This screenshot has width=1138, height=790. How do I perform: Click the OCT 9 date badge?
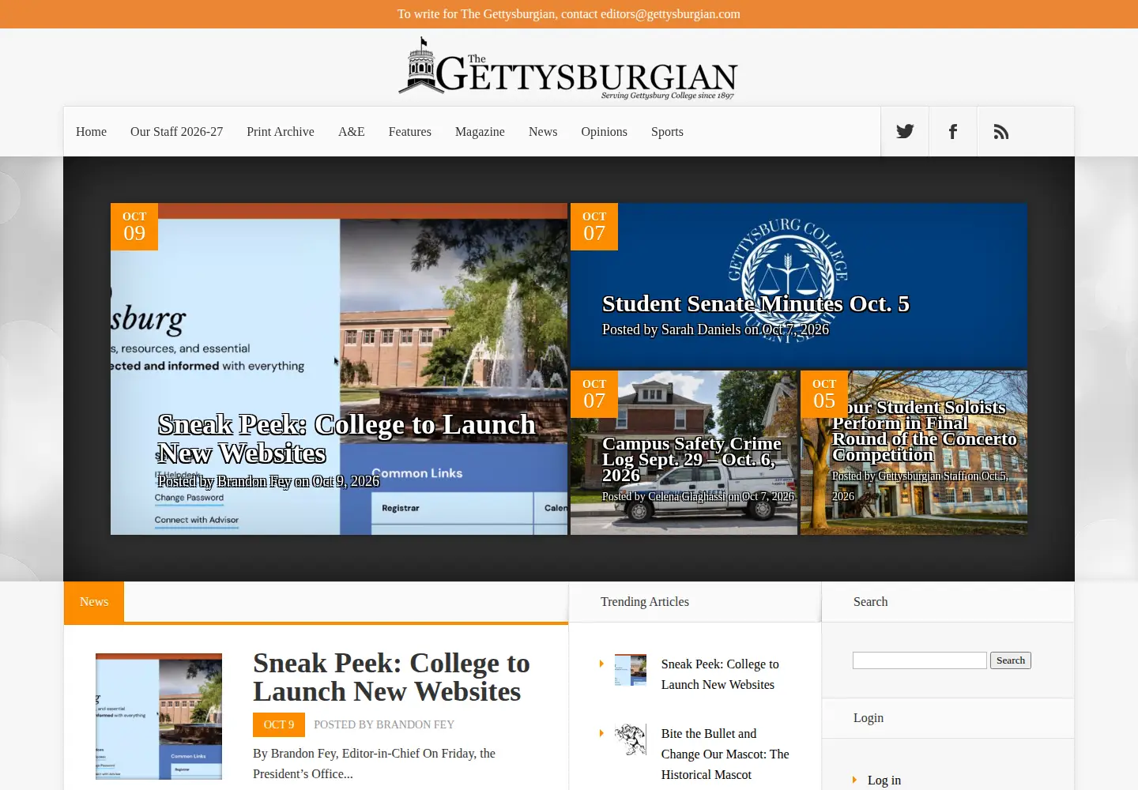[278, 724]
